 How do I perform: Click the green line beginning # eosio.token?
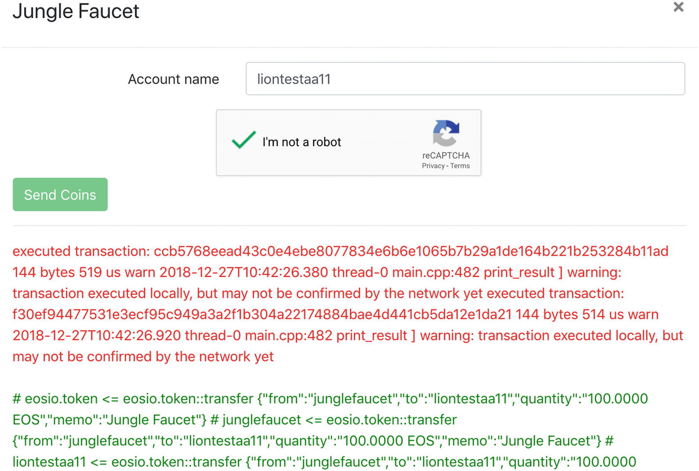[330, 399]
